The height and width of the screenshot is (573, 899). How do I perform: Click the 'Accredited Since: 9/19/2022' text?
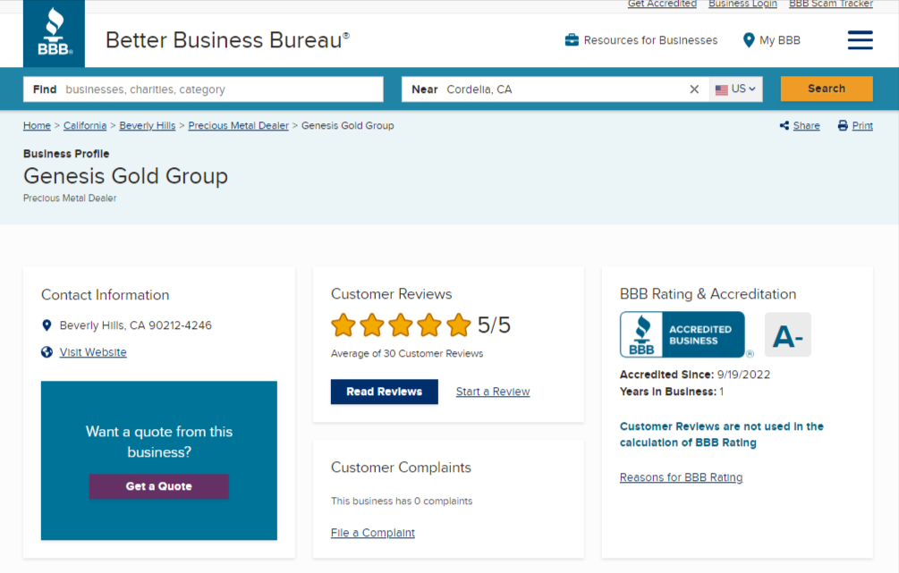(x=695, y=375)
